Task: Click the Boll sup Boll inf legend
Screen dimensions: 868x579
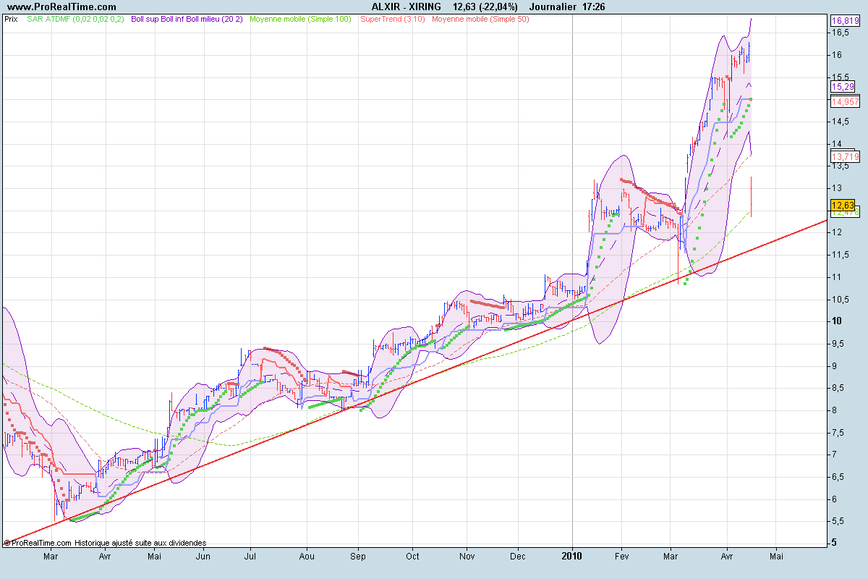Action: click(187, 19)
